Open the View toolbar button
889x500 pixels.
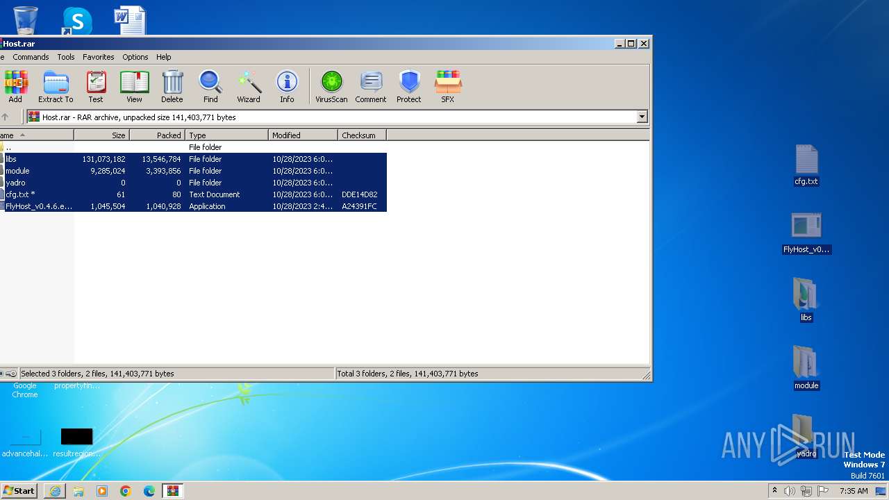134,87
